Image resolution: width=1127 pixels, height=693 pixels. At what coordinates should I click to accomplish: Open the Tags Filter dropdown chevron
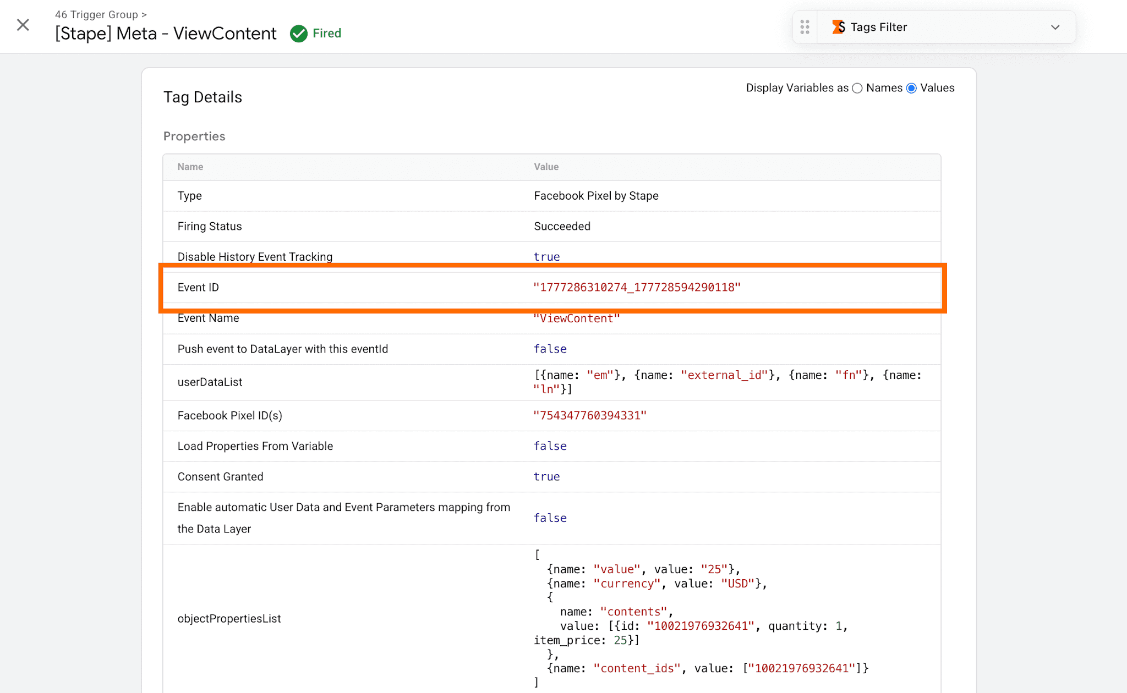(1055, 27)
